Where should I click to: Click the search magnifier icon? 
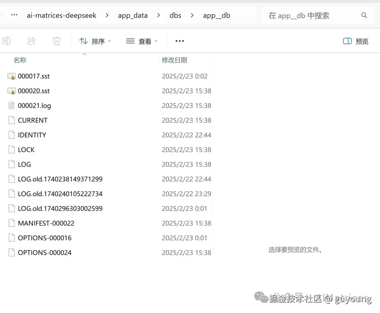[364, 15]
